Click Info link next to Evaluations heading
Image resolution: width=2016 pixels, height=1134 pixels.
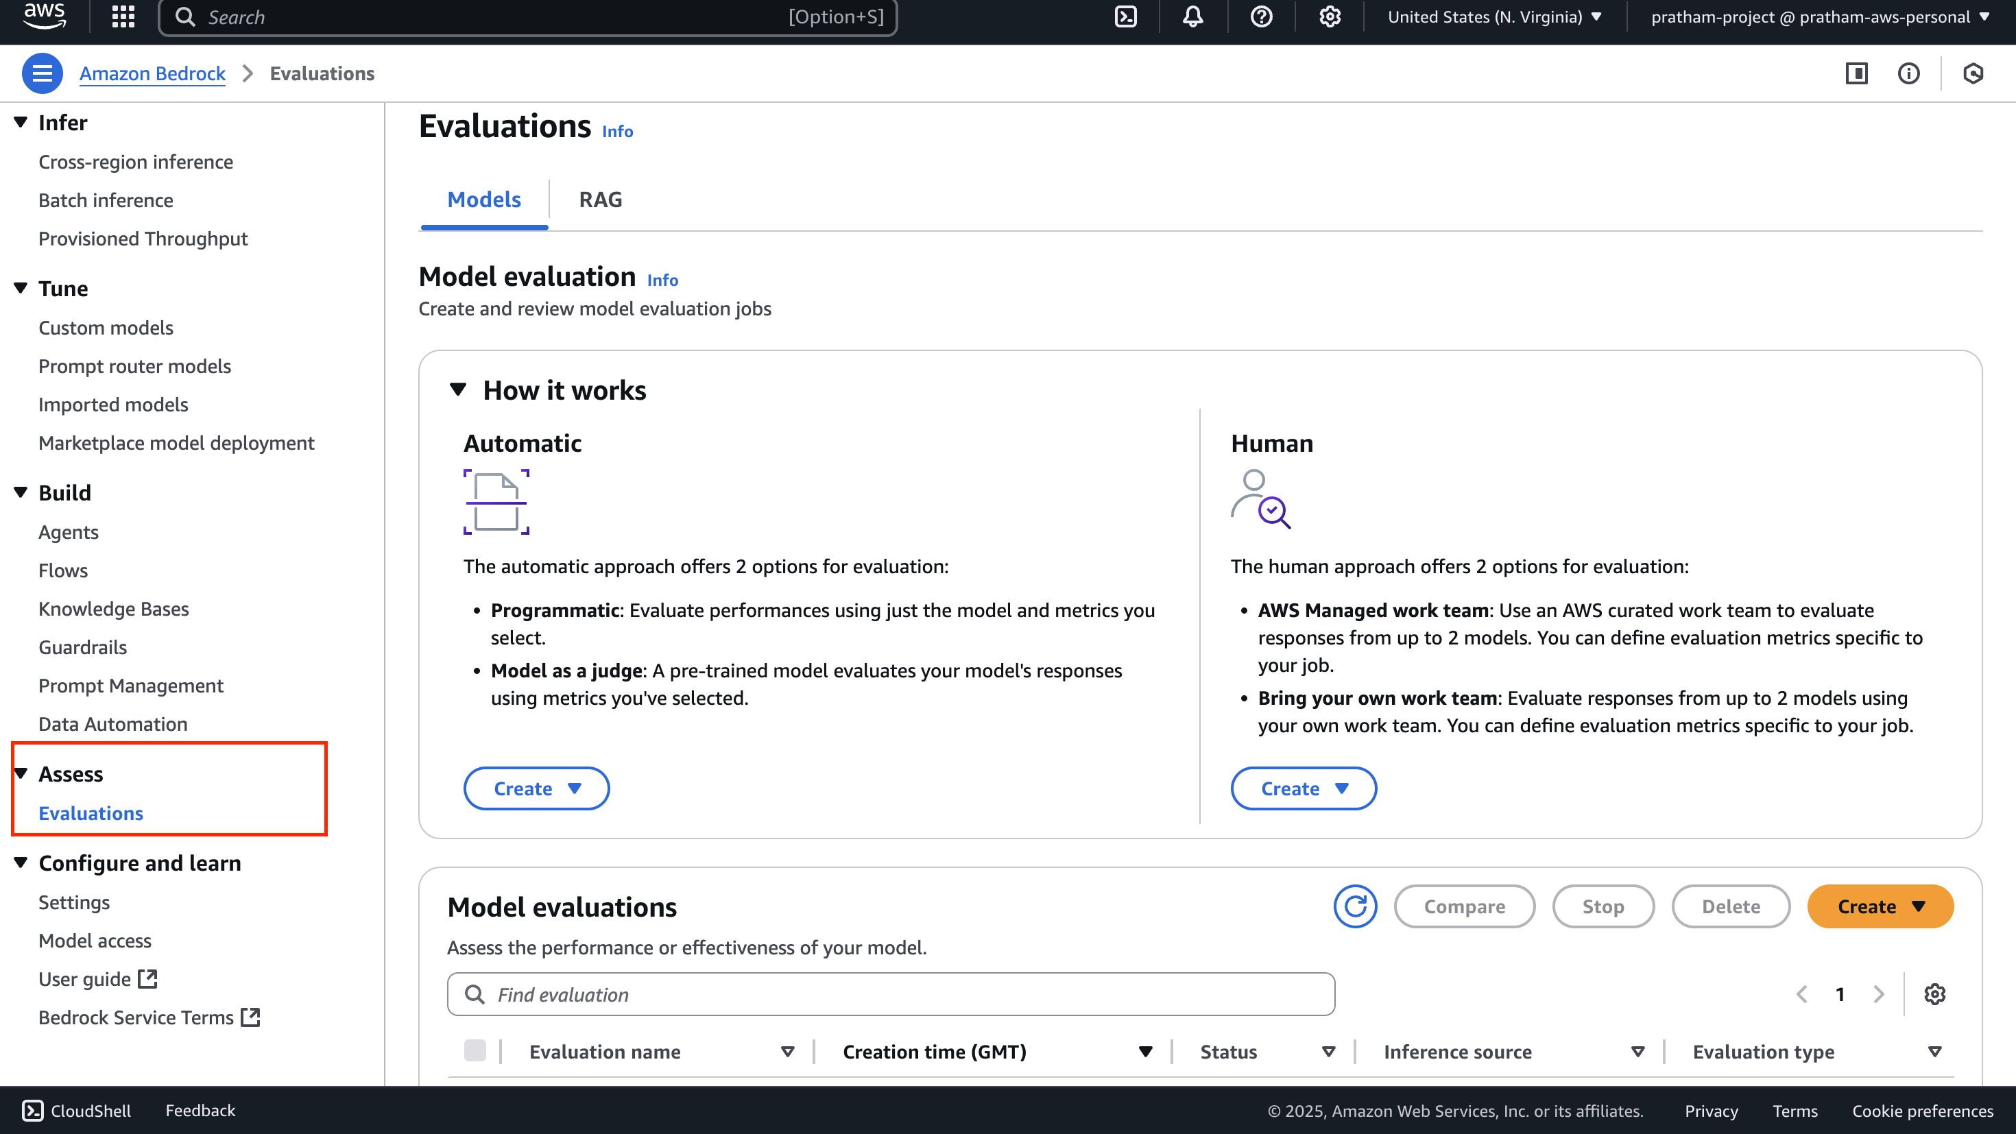click(616, 132)
